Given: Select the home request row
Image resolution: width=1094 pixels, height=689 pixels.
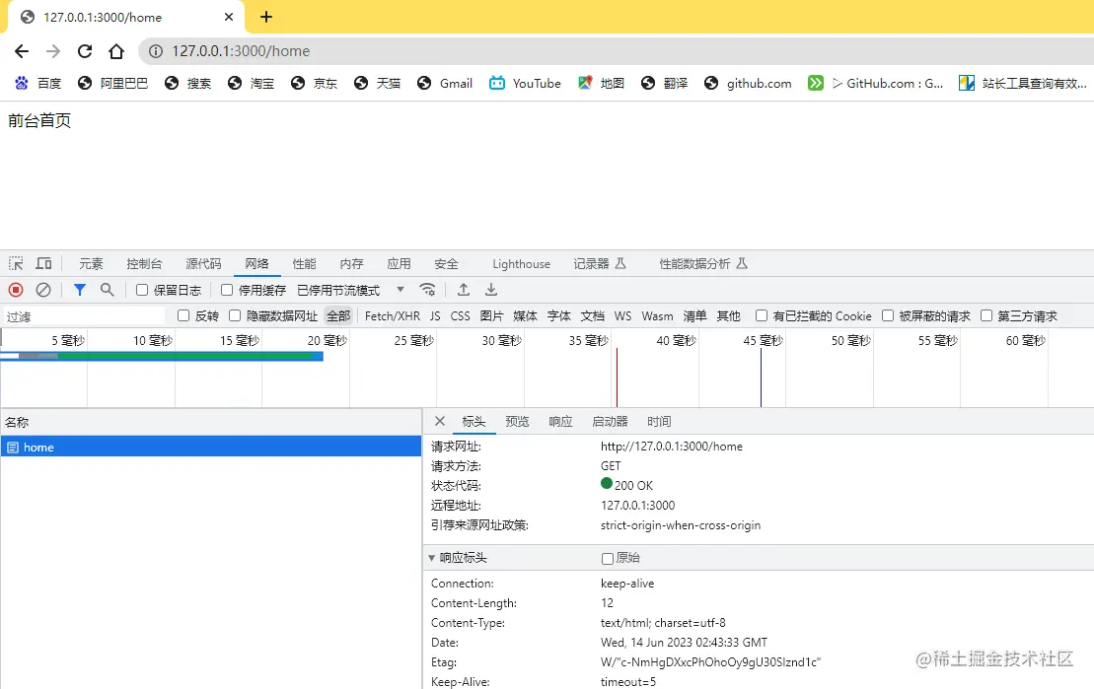Looking at the screenshot, I should [x=211, y=448].
